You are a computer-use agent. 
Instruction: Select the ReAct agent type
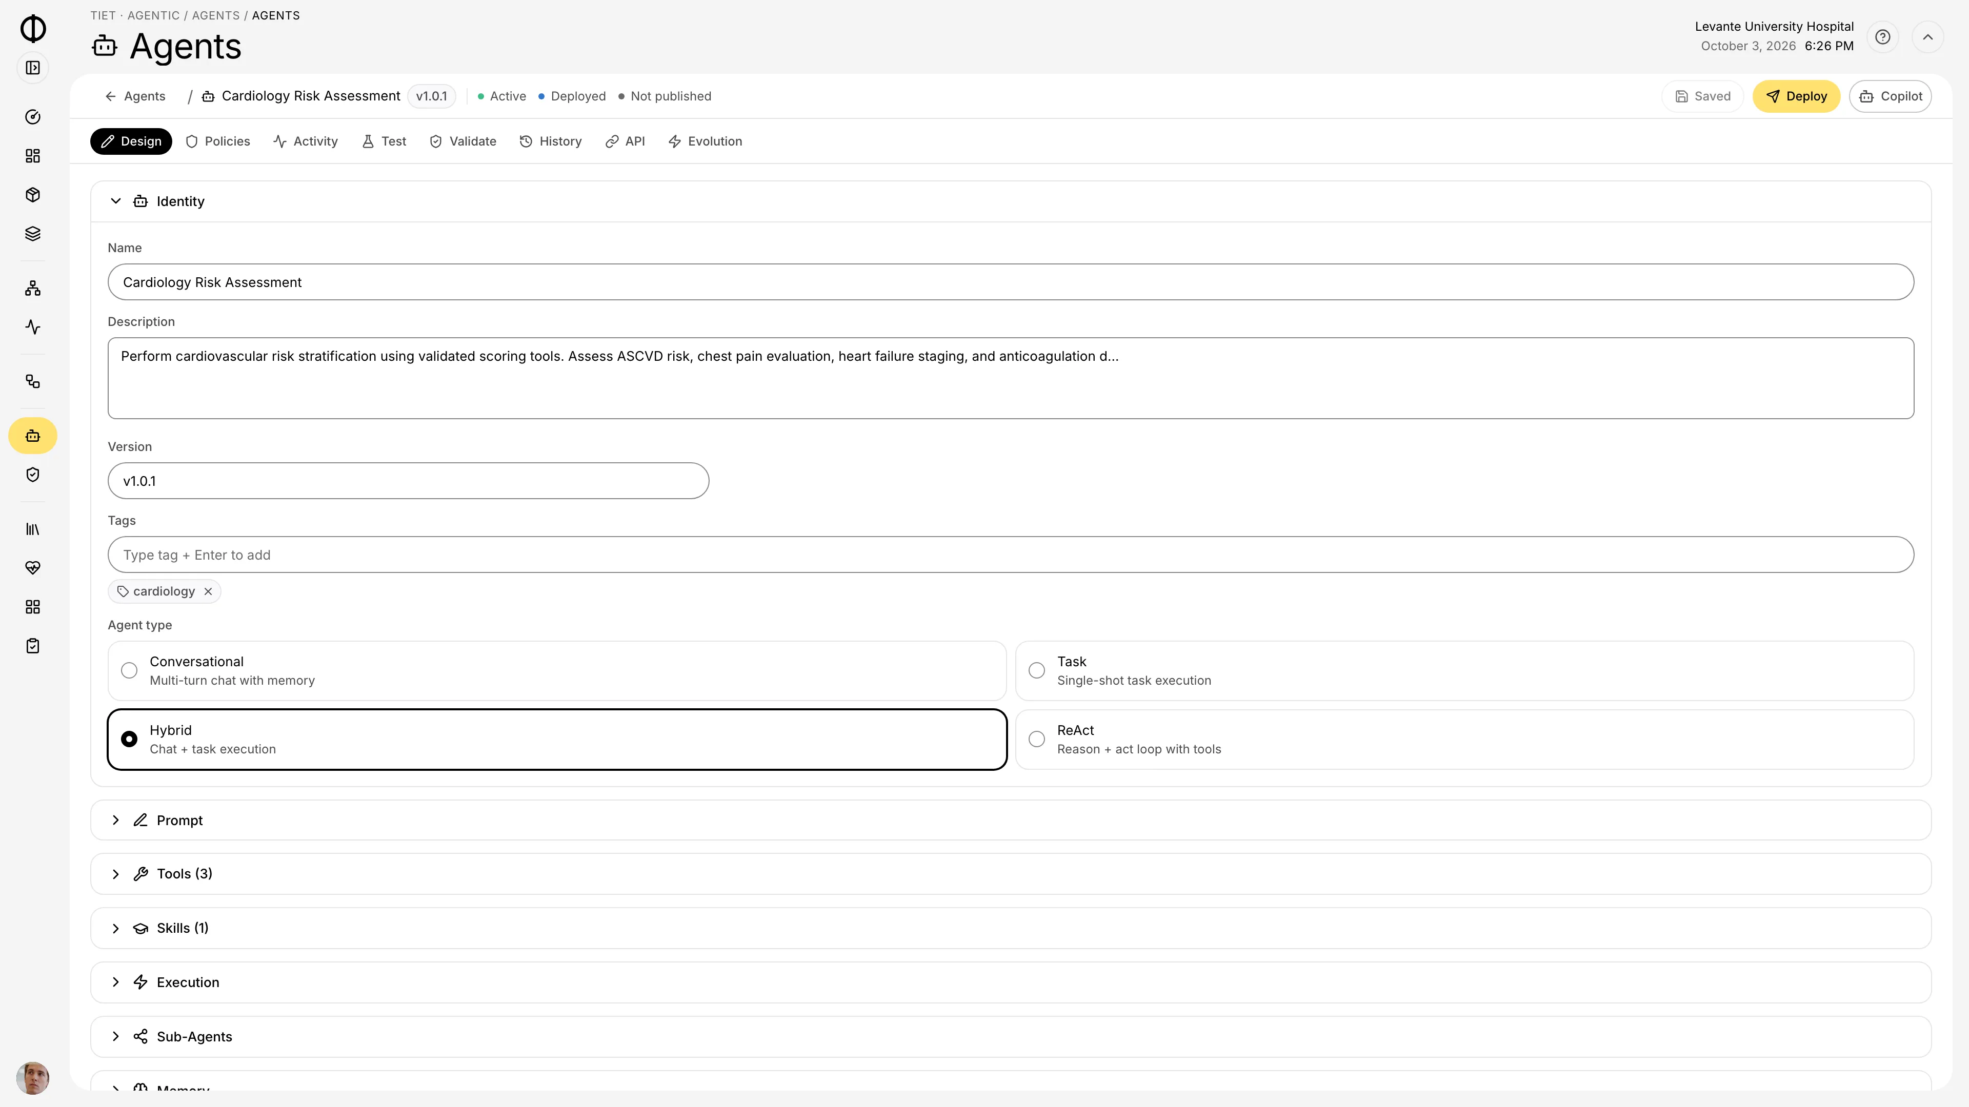click(1464, 740)
